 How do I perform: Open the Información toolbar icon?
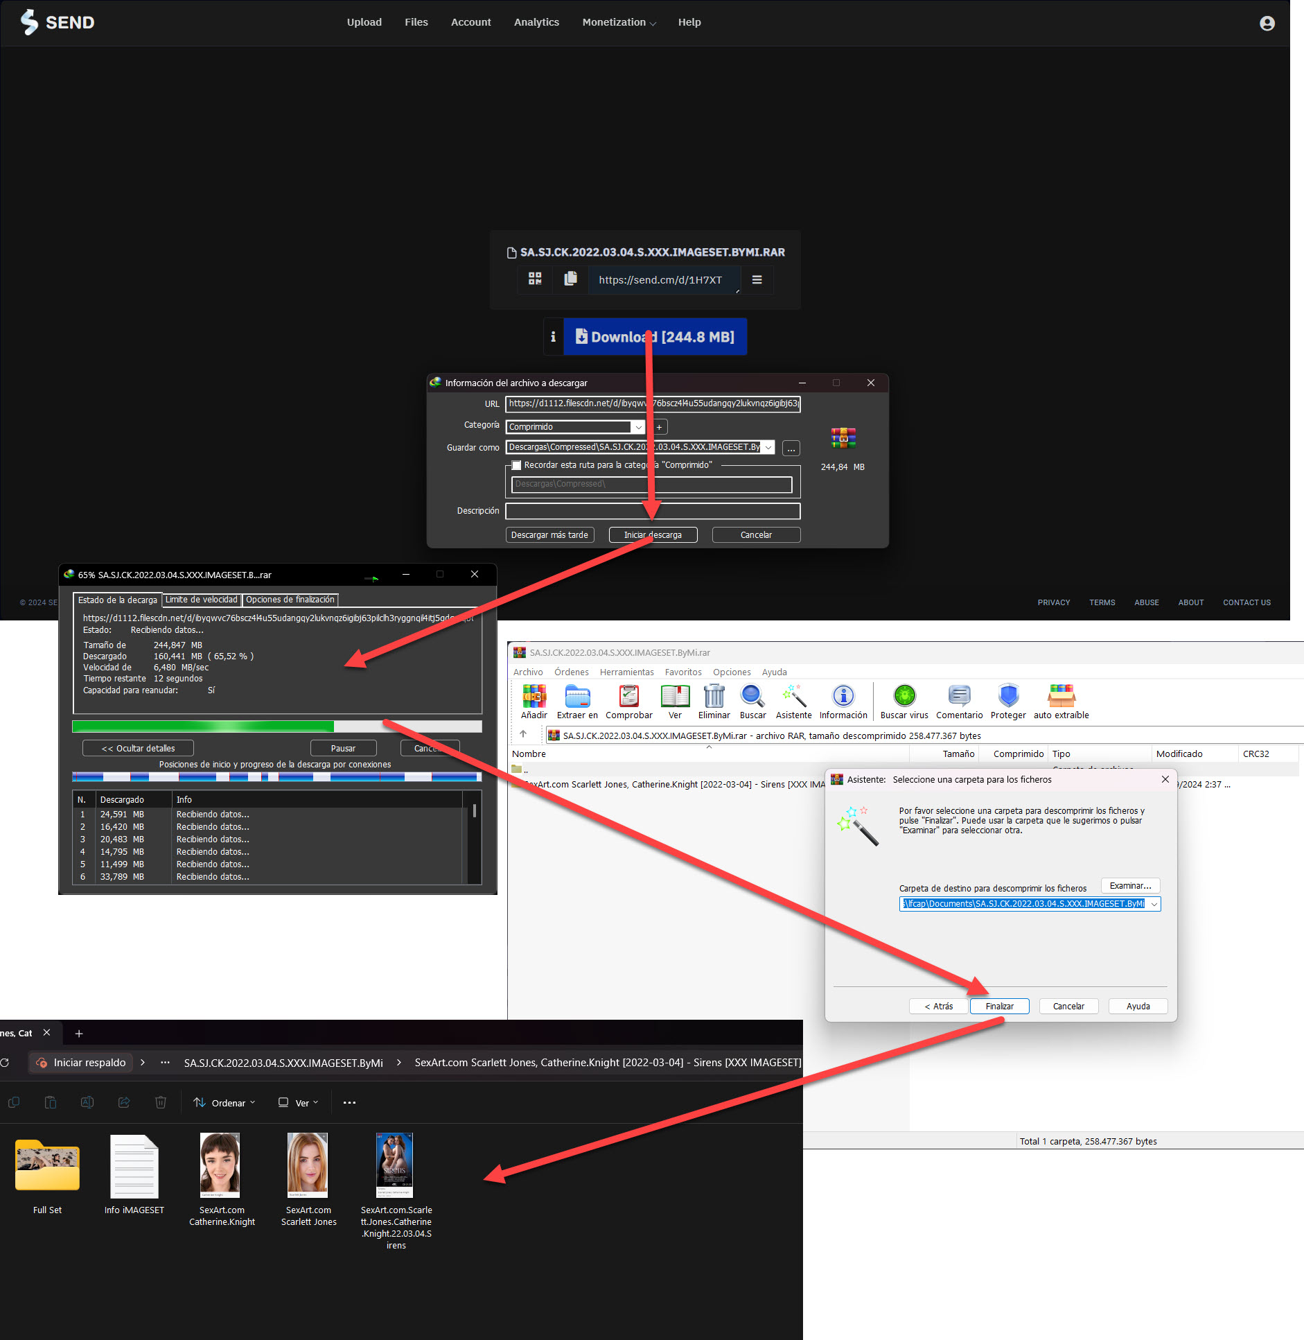click(x=843, y=702)
